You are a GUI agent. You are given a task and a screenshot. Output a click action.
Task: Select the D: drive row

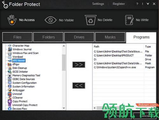point(124,59)
